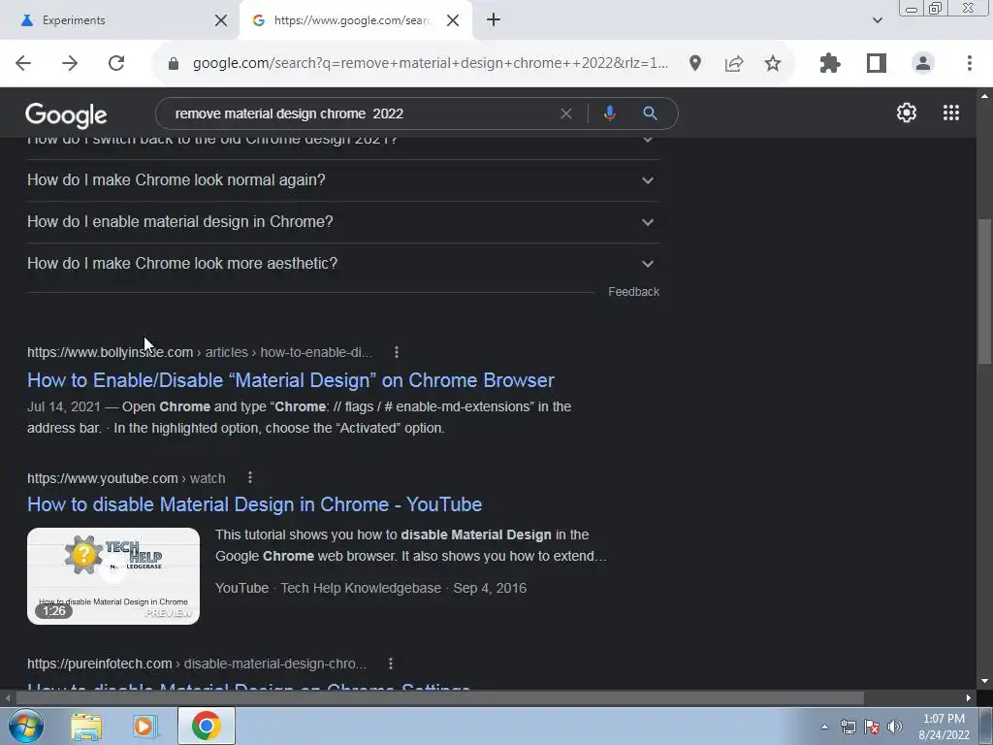This screenshot has width=993, height=745.
Task: Open the Windows Start menu
Action: point(25,726)
